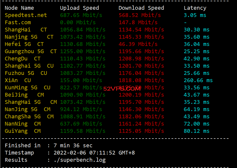Click the 'Fuzhou 5G CU' node name

tap(26, 73)
